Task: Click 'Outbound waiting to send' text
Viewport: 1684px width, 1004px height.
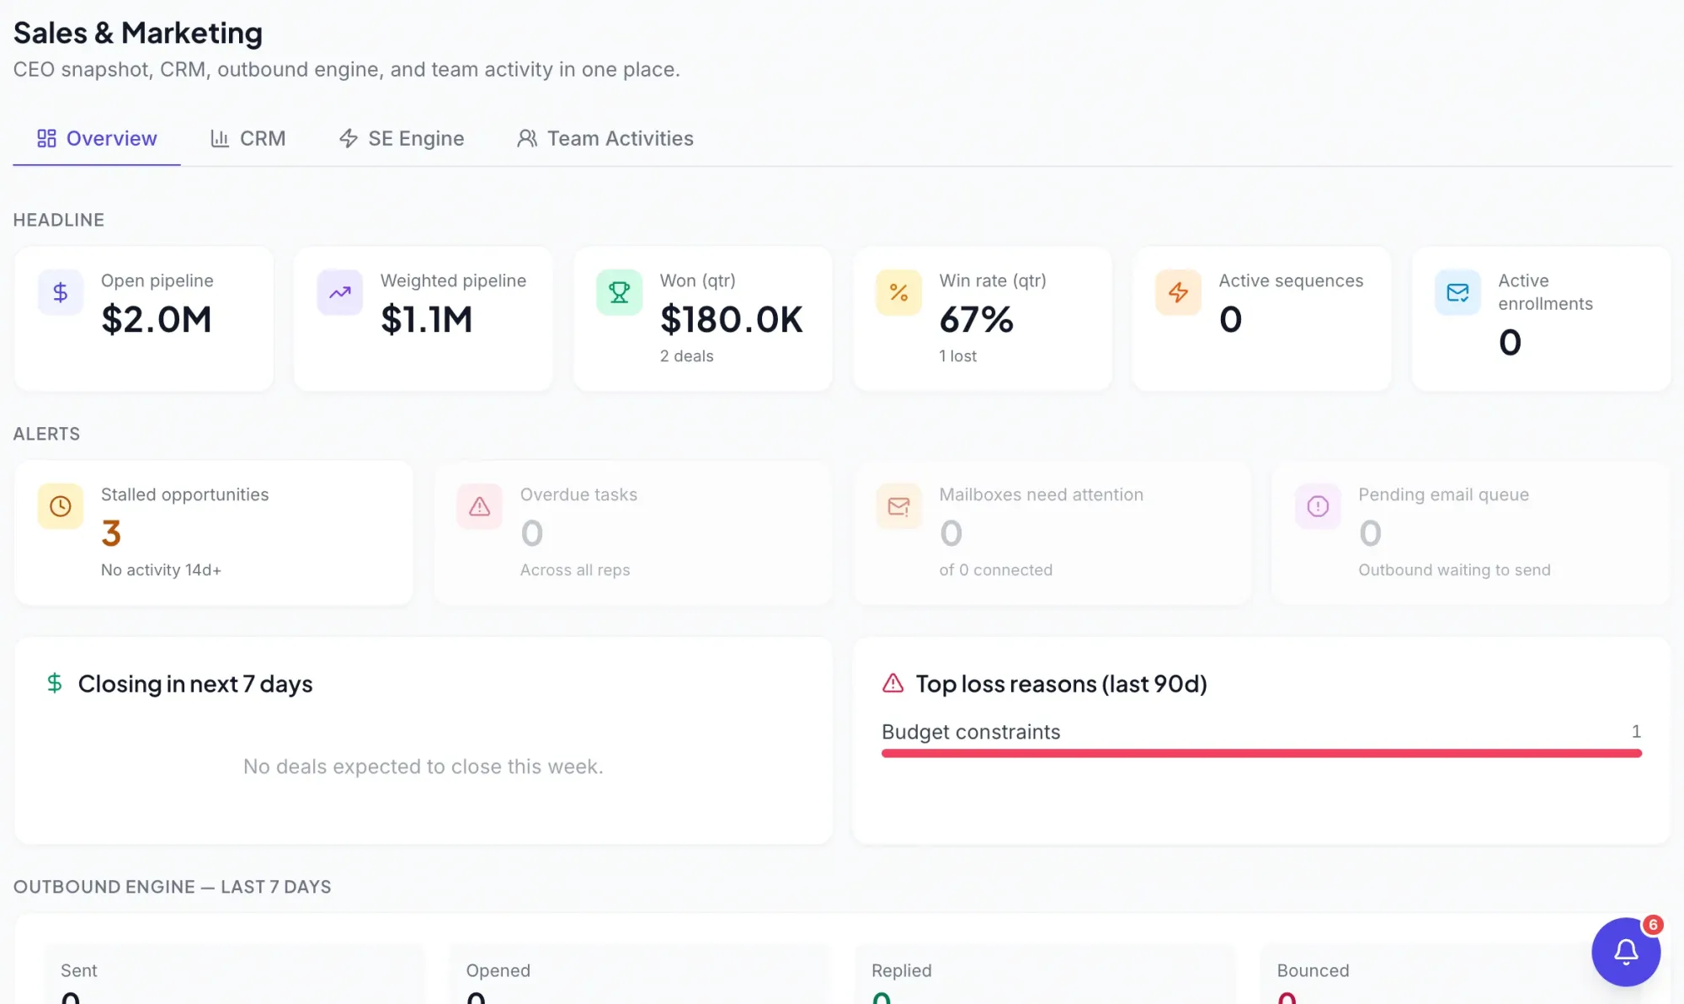Action: pyautogui.click(x=1454, y=570)
